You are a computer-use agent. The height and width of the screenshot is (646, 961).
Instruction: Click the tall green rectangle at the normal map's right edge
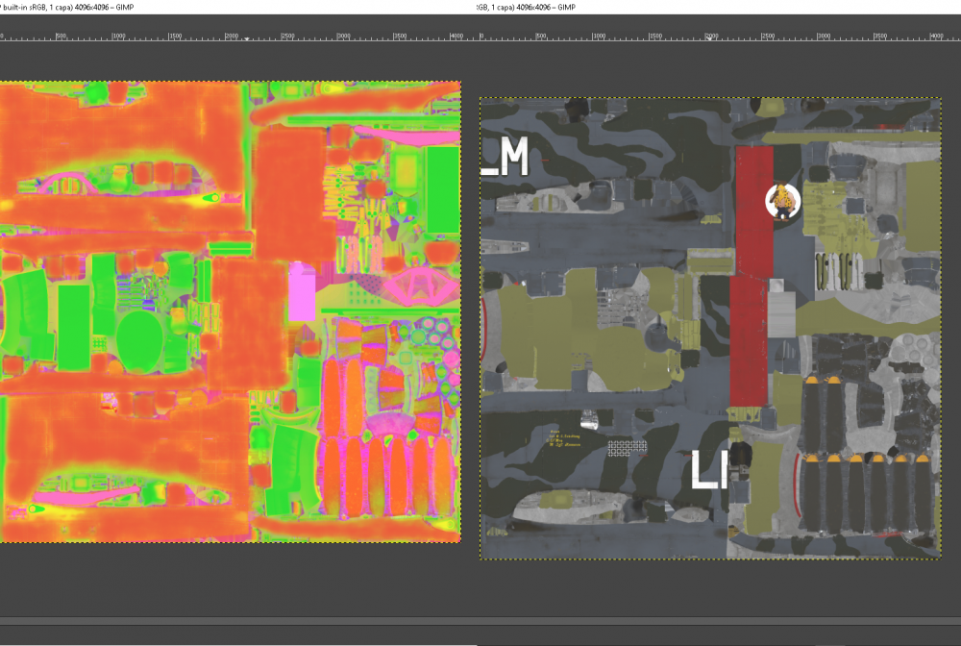[x=443, y=189]
